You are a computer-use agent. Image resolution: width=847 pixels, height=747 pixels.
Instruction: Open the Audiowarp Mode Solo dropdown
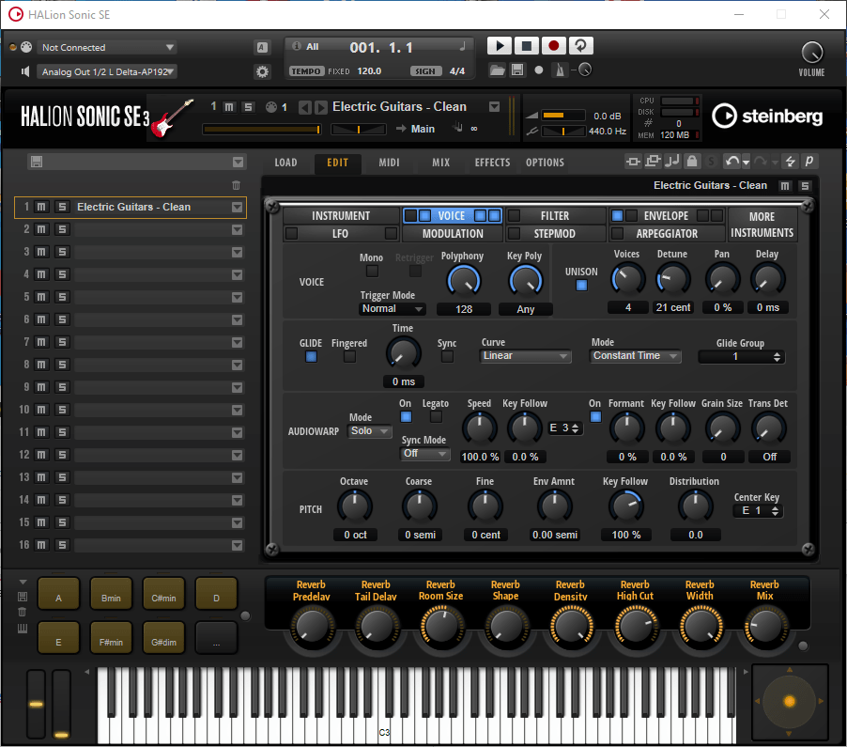click(369, 430)
